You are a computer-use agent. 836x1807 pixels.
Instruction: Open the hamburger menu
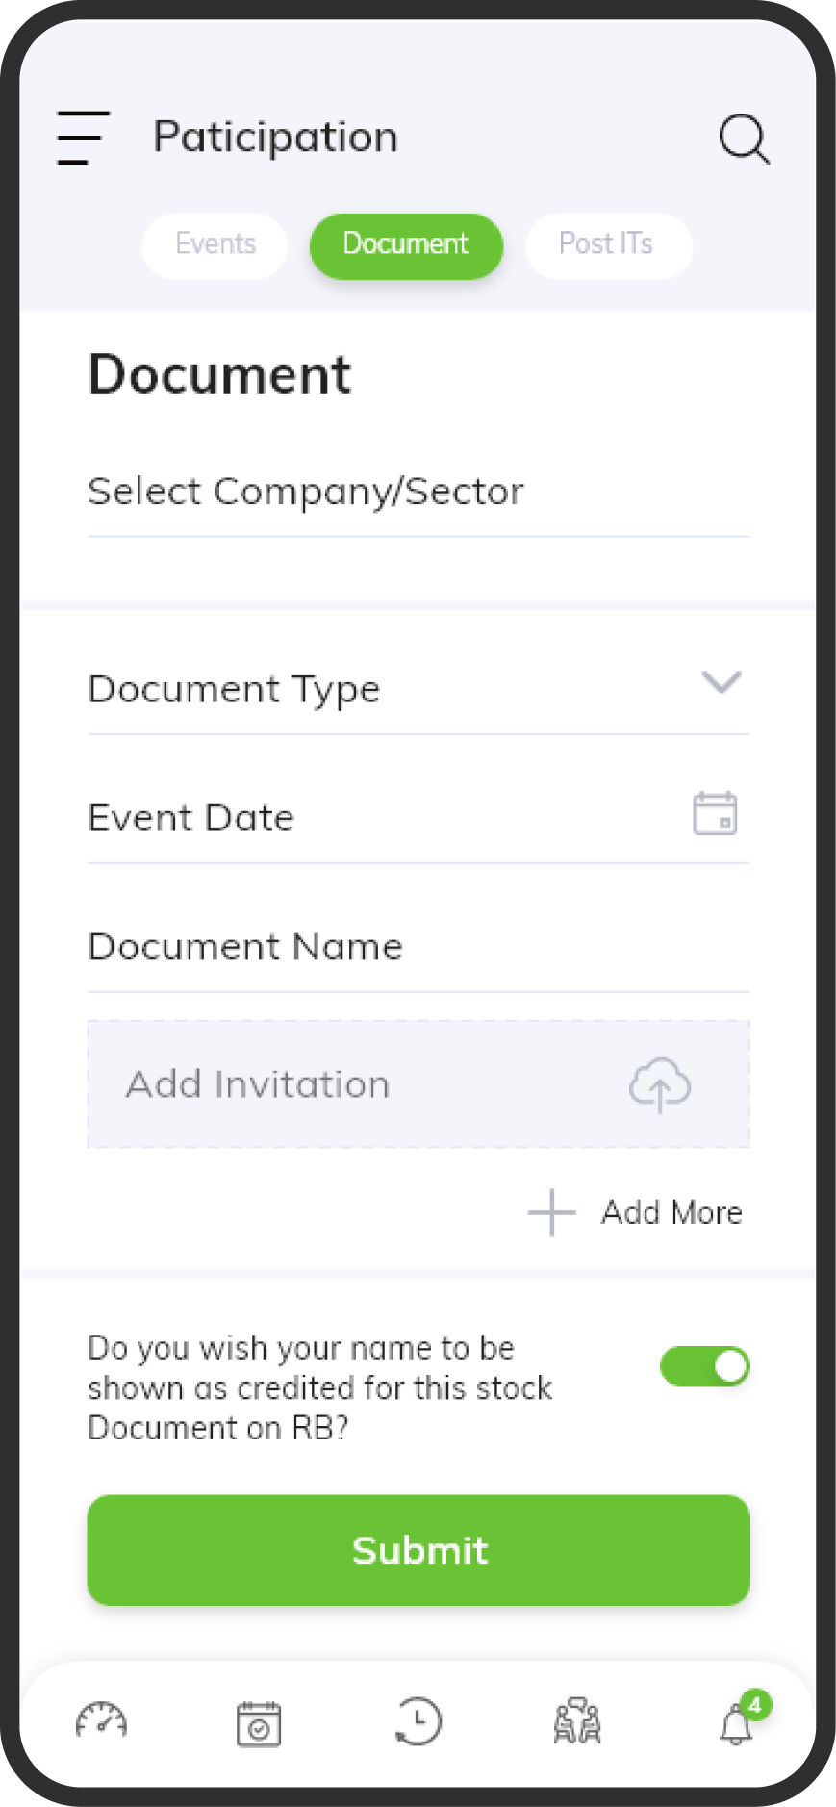[x=83, y=137]
